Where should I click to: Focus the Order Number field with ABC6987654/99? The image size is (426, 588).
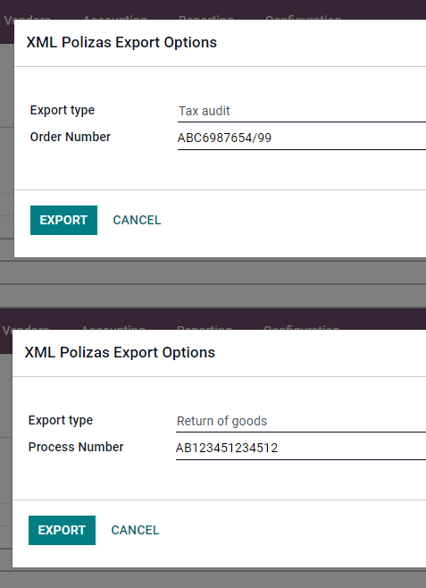302,139
